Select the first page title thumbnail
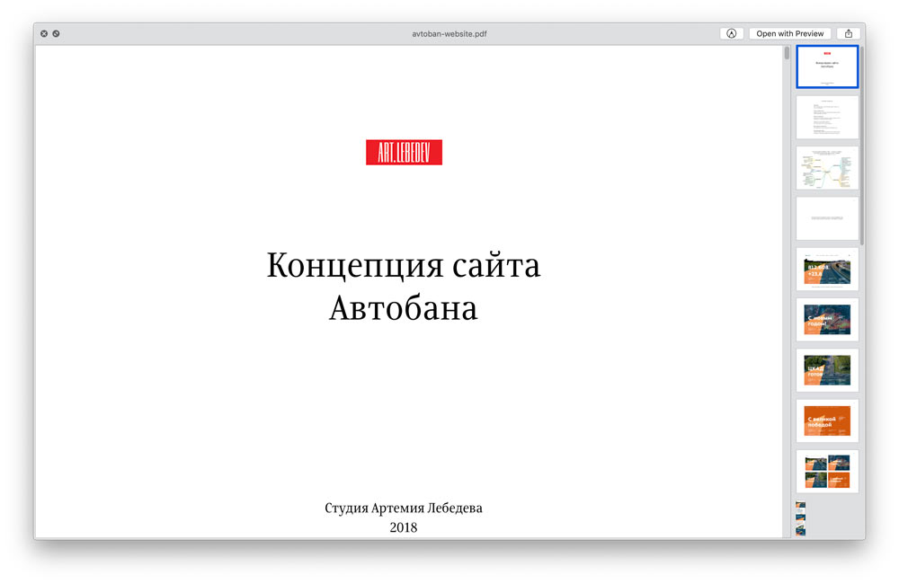The image size is (899, 584). 826,66
